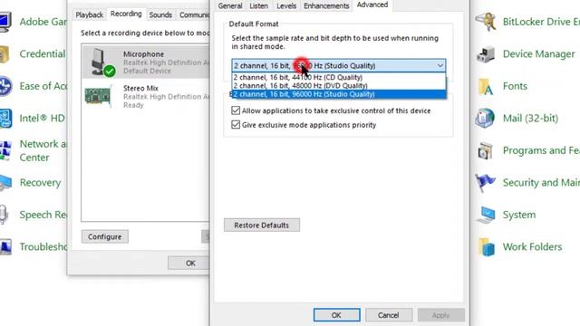The width and height of the screenshot is (580, 326).
Task: Switch to the General tab
Action: (x=230, y=6)
